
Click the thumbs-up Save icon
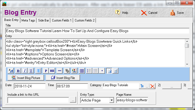173,13
